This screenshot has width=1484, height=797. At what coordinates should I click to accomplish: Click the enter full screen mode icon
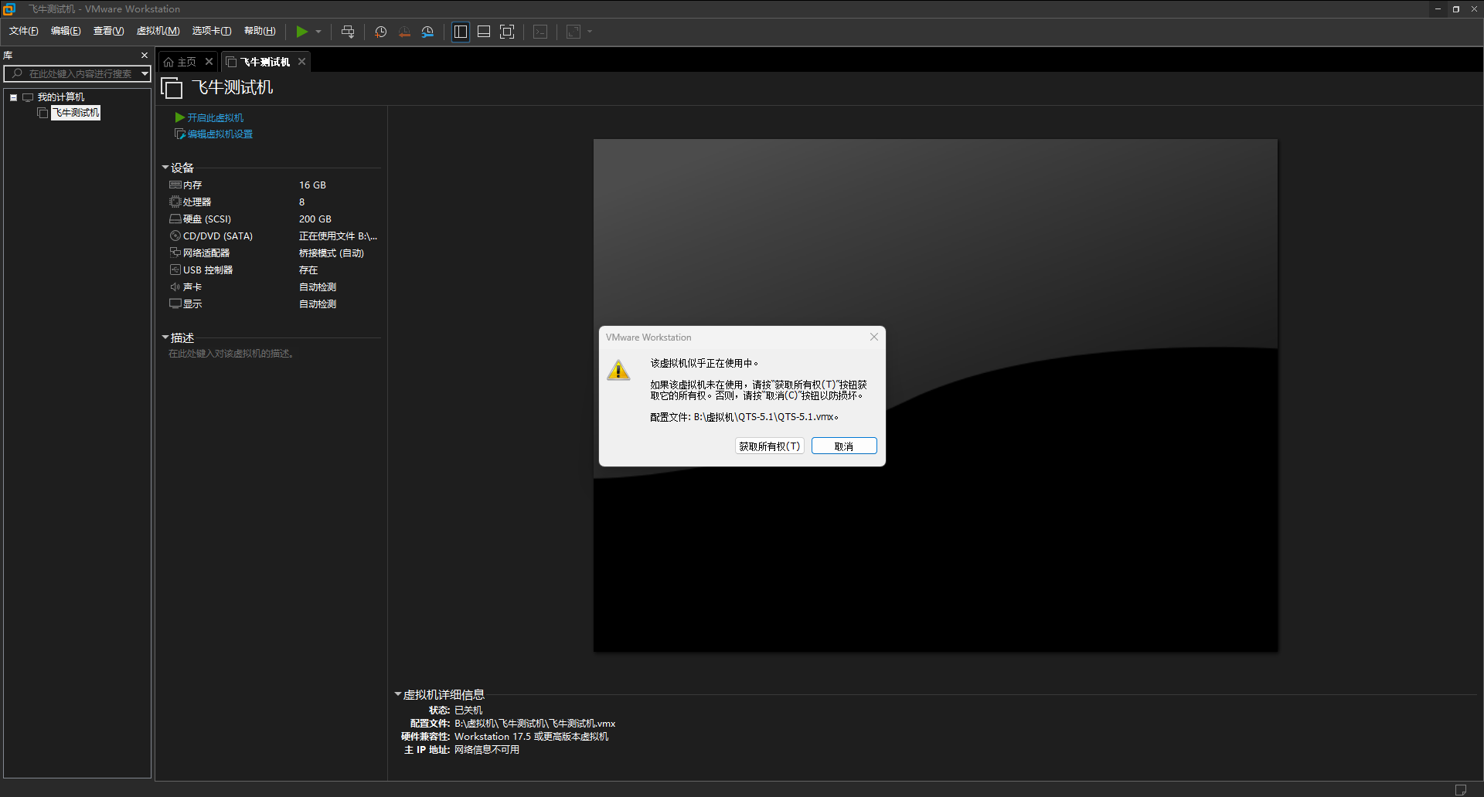tap(507, 32)
